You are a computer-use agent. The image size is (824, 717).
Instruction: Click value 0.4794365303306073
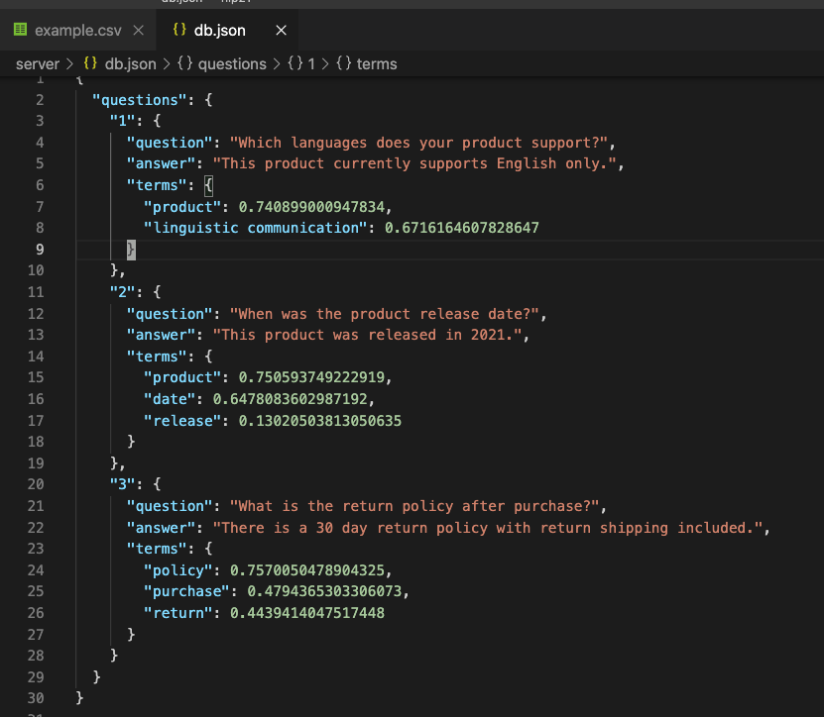click(x=324, y=591)
